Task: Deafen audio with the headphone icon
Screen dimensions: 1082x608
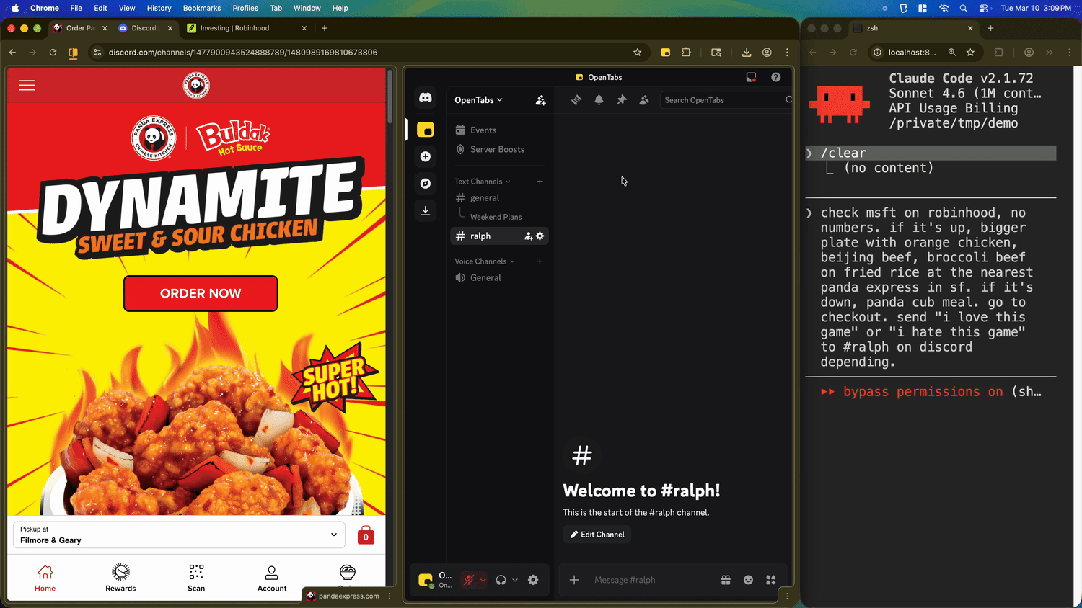Action: point(501,580)
